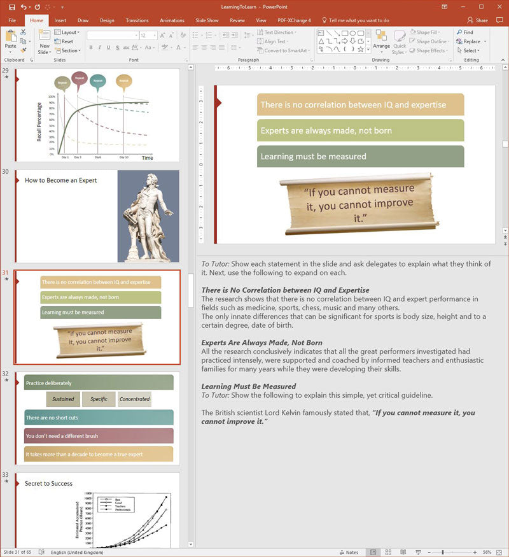The width and height of the screenshot is (509, 557).
Task: Toggle Bold formatting
Action: (x=91, y=48)
